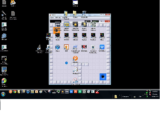This screenshot has width=160, height=120.
Task: Open the iTunes music note desktop shortcut
Action: click(57, 48)
